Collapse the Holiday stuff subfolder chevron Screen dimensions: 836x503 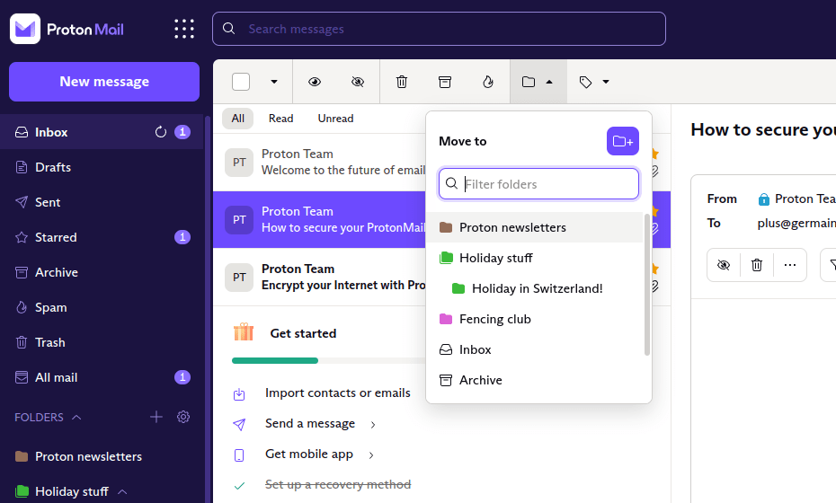pyautogui.click(x=122, y=491)
